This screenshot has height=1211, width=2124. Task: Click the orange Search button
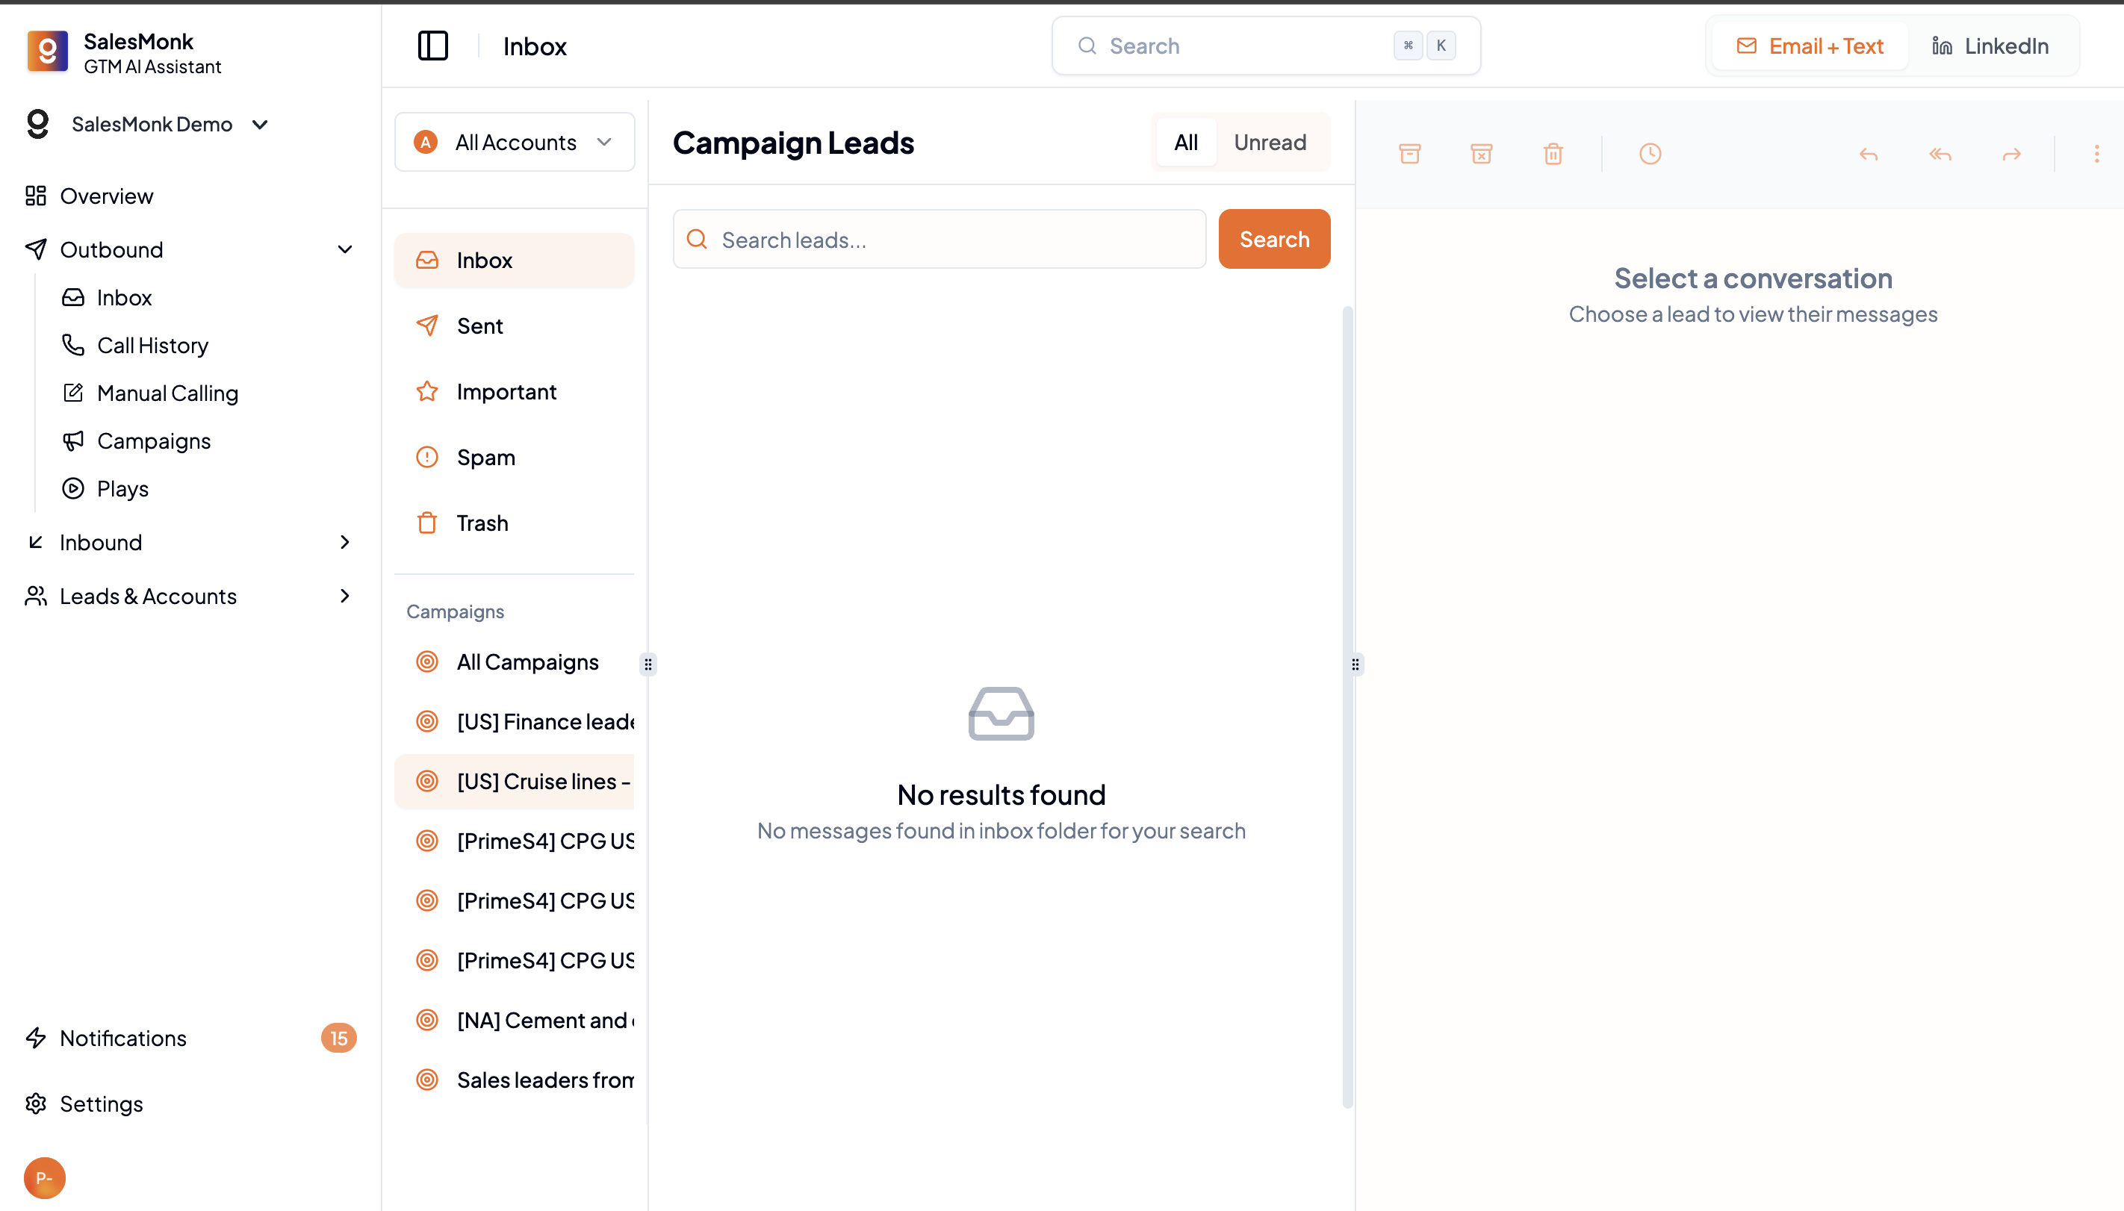tap(1273, 240)
